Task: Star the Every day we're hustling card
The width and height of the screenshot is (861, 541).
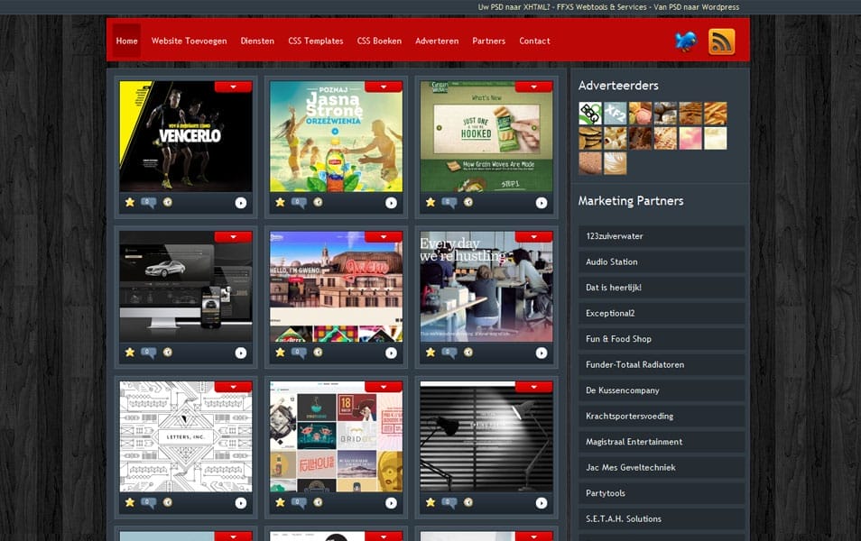Action: point(430,353)
